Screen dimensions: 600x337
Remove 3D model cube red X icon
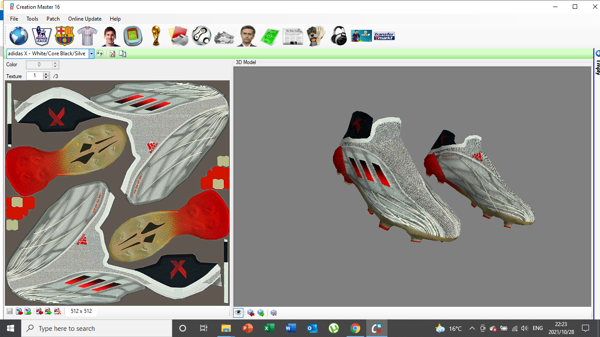[x=274, y=313]
